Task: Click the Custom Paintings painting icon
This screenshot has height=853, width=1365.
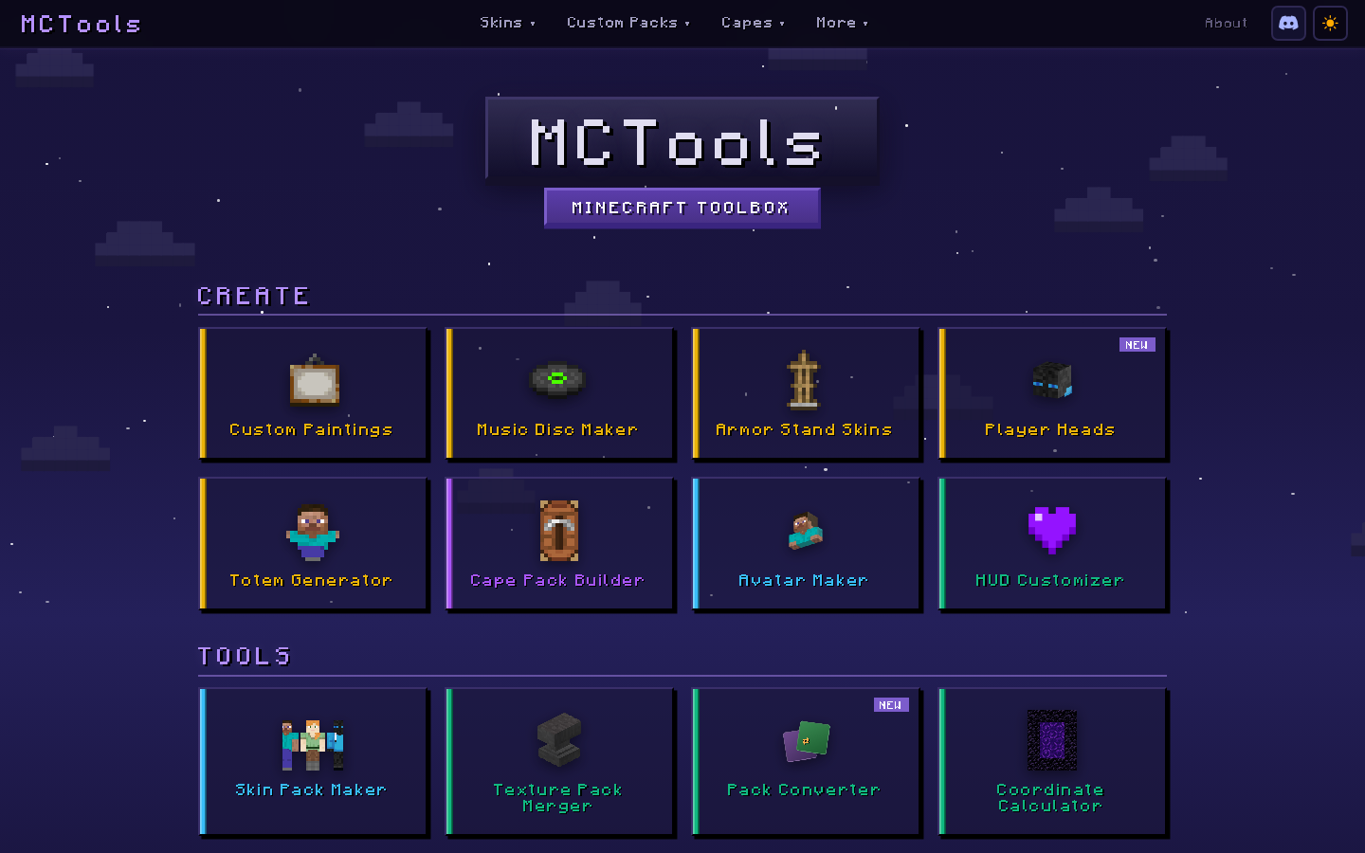Action: 315,381
